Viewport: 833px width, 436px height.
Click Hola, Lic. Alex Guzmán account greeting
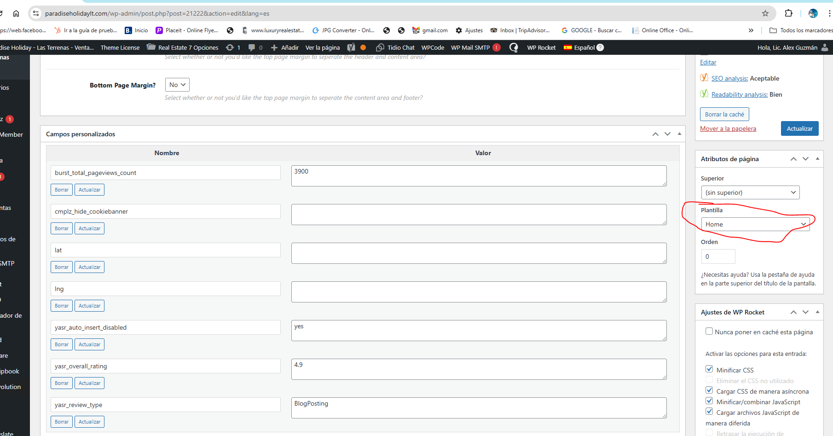[787, 47]
